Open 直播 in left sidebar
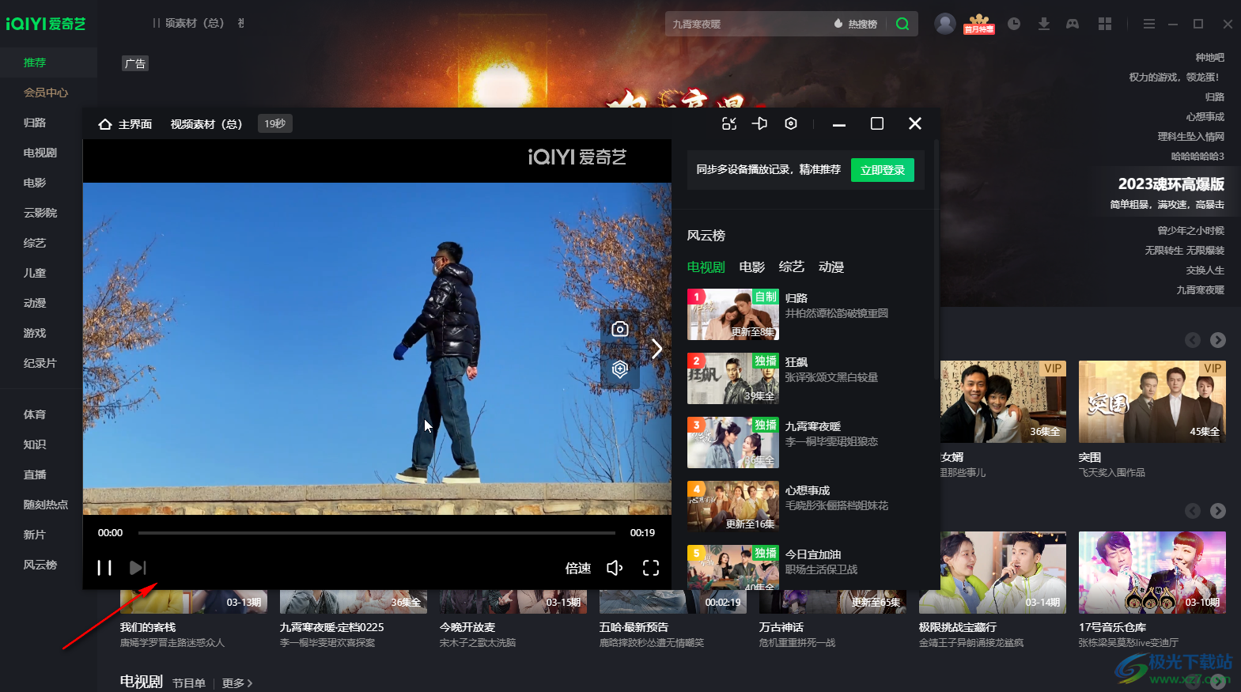The image size is (1241, 692). point(35,475)
